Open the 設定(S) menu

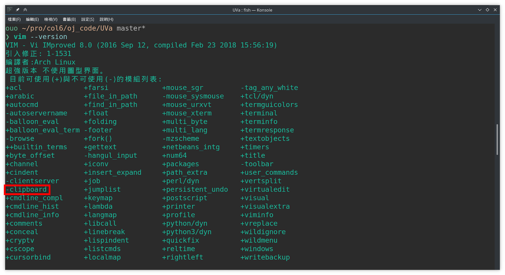point(88,20)
